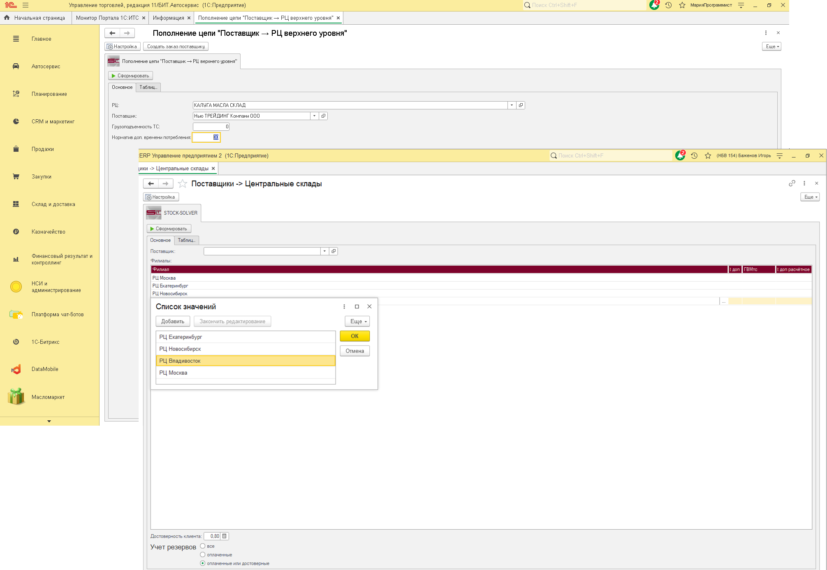This screenshot has height=570, width=827.
Task: Expand the РЦ field dropdown arrow
Action: 512,105
